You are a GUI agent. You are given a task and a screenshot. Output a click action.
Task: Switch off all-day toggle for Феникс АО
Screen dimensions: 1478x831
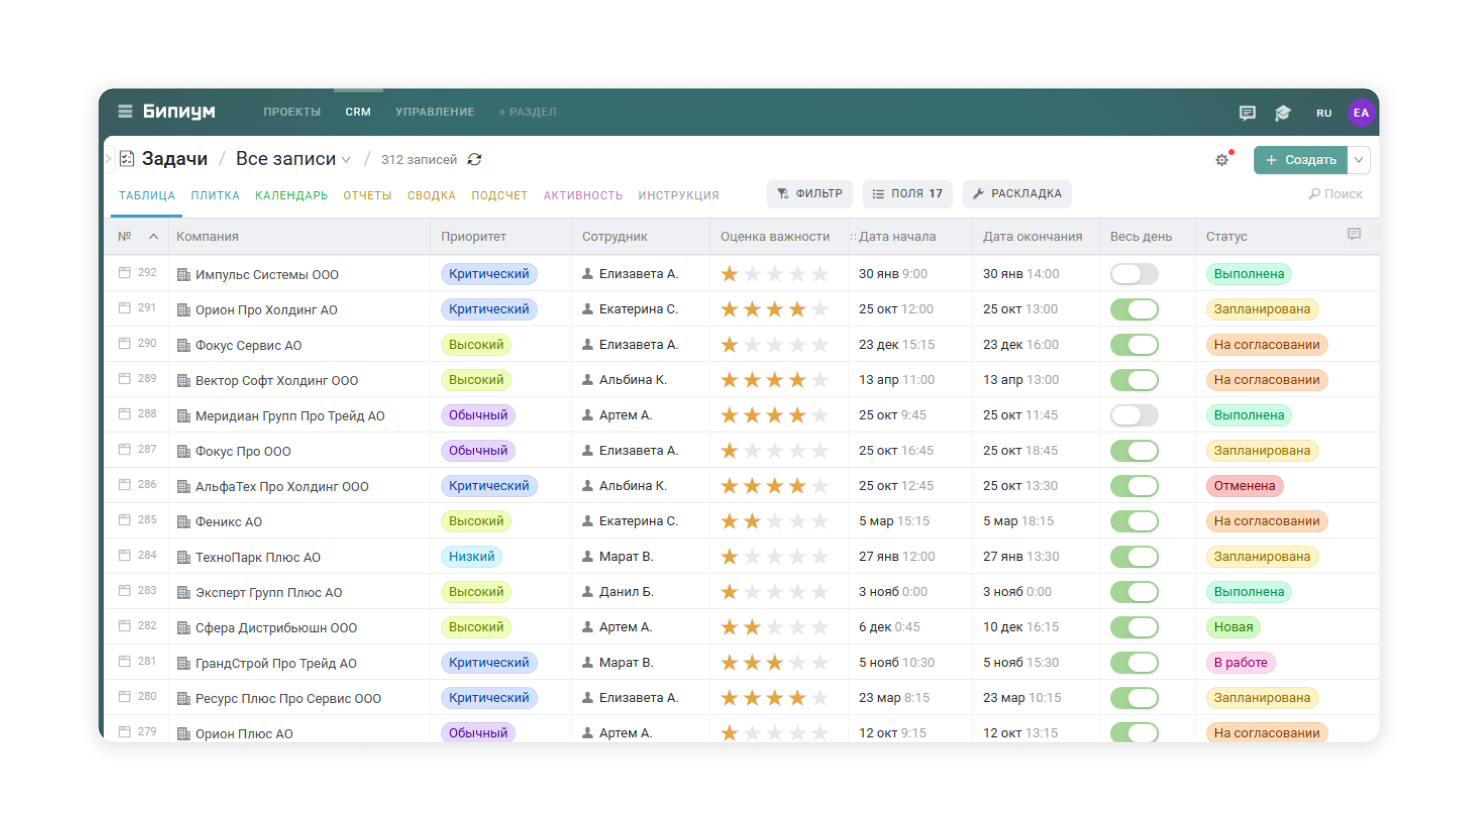pos(1134,521)
